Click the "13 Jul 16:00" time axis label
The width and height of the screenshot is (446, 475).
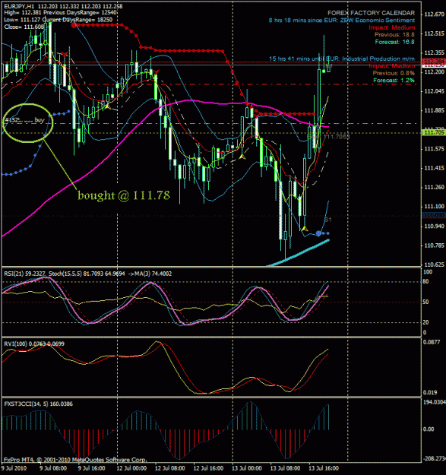tap(324, 468)
